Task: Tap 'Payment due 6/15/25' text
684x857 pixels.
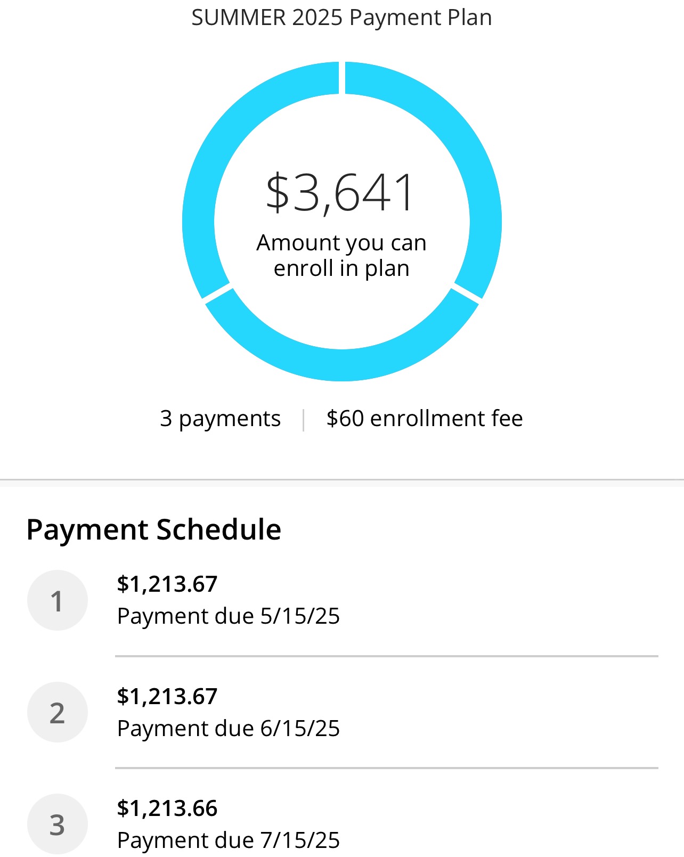Action: point(229,728)
